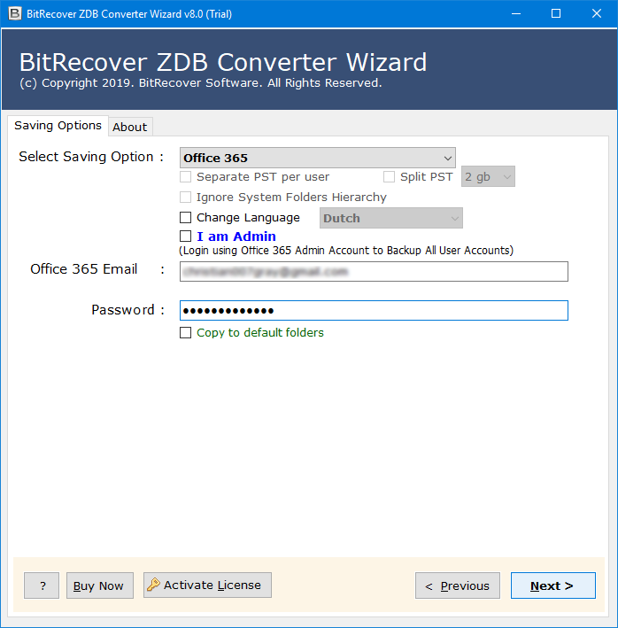Viewport: 618px width, 628px height.
Task: Proceed with the Next button
Action: pyautogui.click(x=553, y=585)
